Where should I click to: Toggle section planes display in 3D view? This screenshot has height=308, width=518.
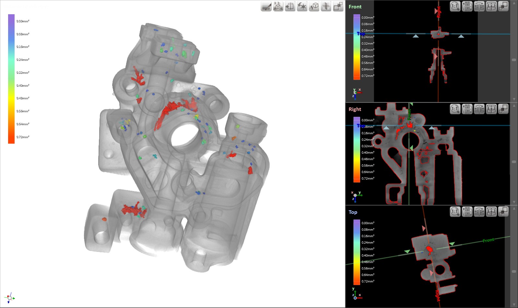click(326, 6)
